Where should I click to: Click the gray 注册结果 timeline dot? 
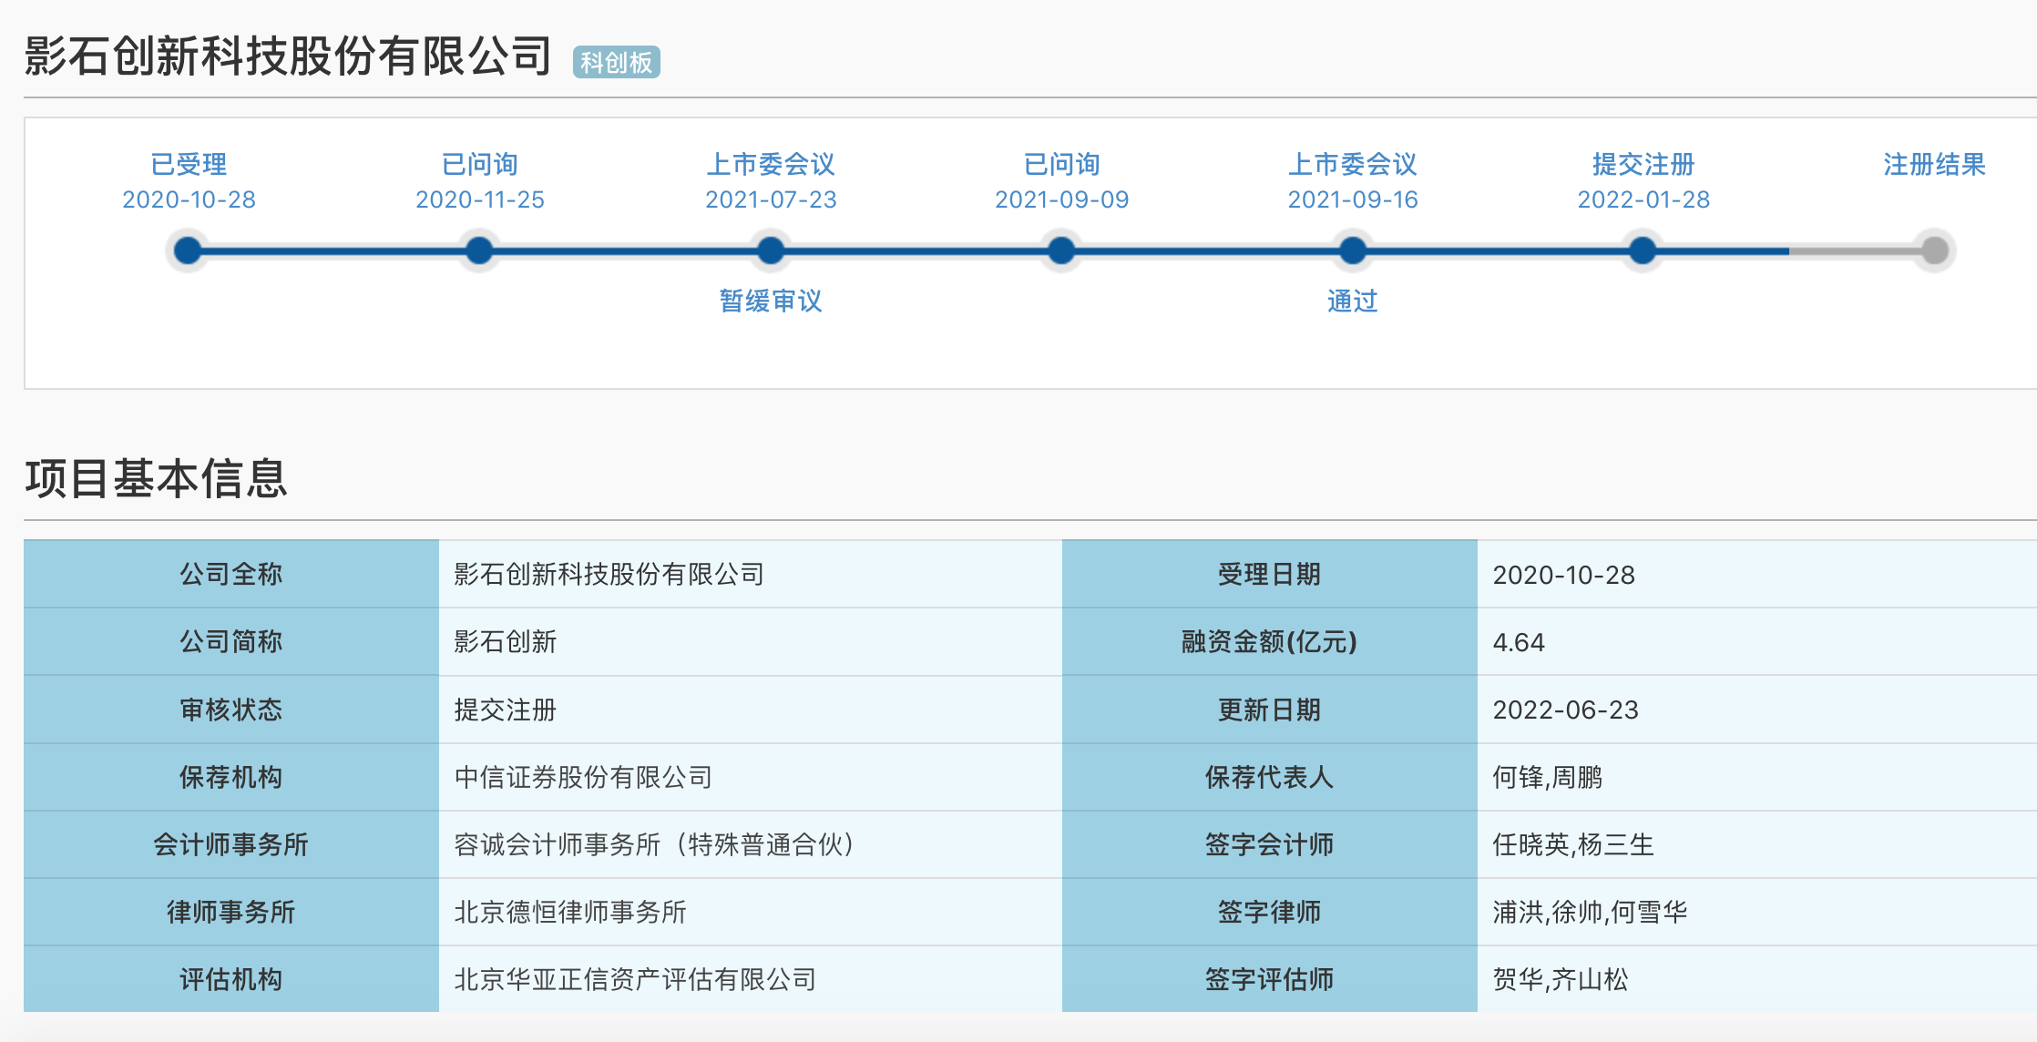click(1934, 250)
